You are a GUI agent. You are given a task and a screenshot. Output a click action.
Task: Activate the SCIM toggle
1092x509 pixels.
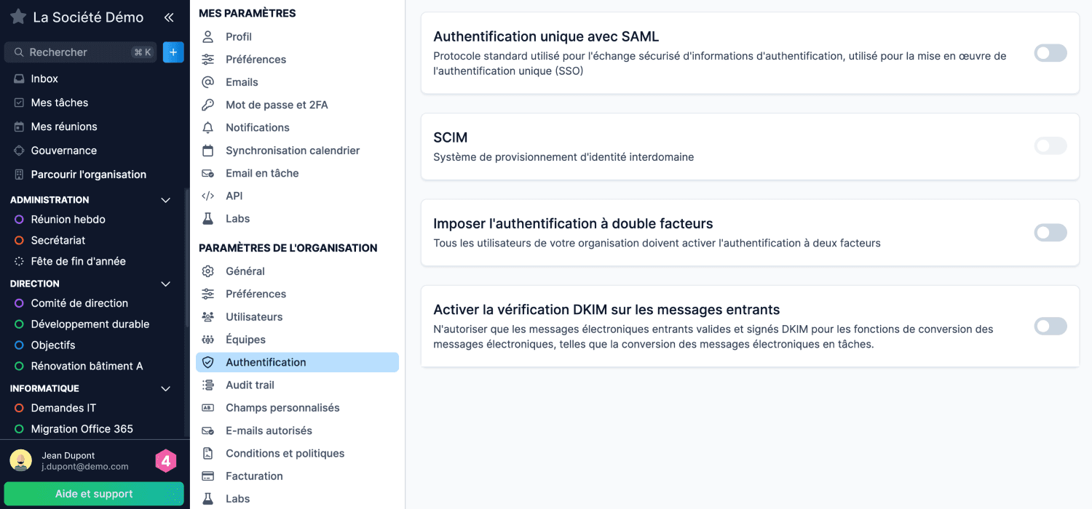click(x=1050, y=145)
